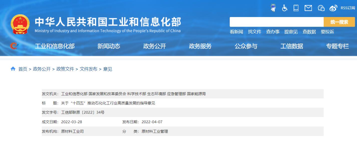Focus the site search input field
Image resolution: width=357 pixels, height=142 pixels.
pyautogui.click(x=277, y=22)
